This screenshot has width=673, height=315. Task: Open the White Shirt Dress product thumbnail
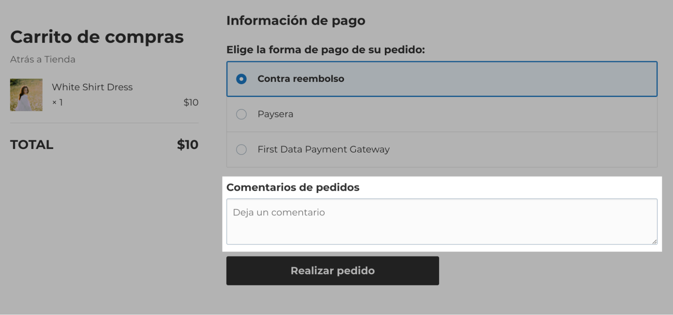26,95
